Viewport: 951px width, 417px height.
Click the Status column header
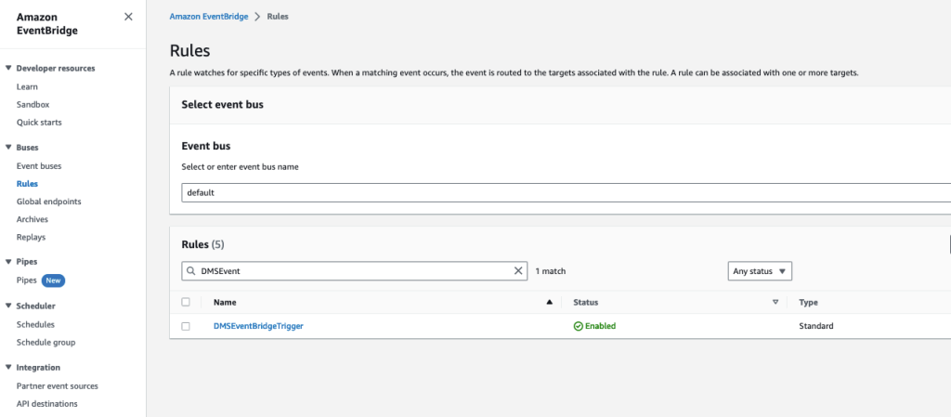point(586,302)
